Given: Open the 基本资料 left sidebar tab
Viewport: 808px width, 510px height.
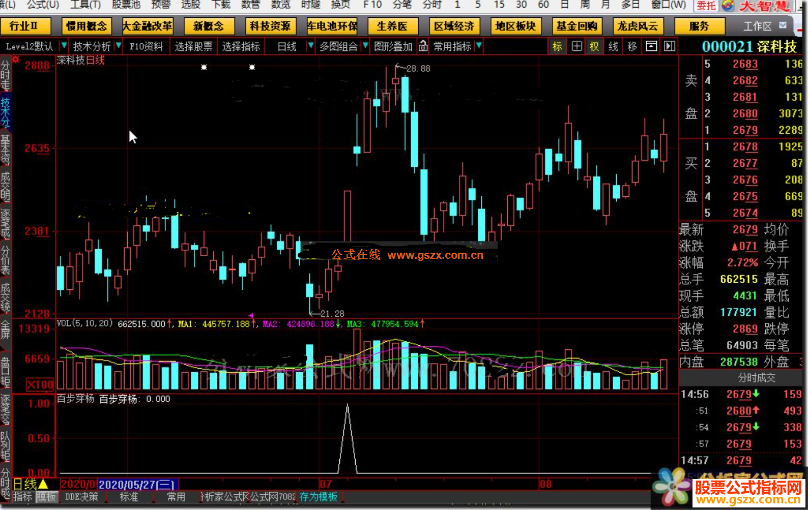Looking at the screenshot, I should (x=5, y=149).
